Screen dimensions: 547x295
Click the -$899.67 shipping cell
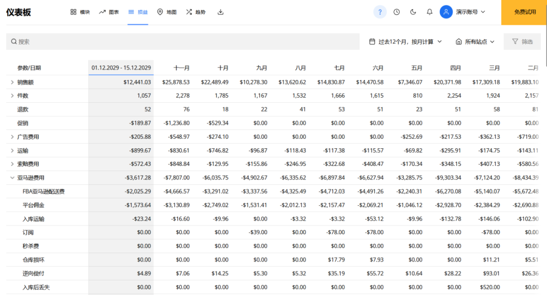[140, 151]
